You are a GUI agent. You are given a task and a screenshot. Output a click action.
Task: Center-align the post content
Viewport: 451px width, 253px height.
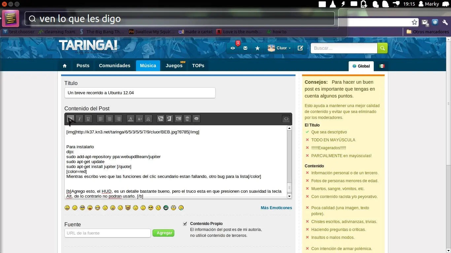tap(109, 119)
